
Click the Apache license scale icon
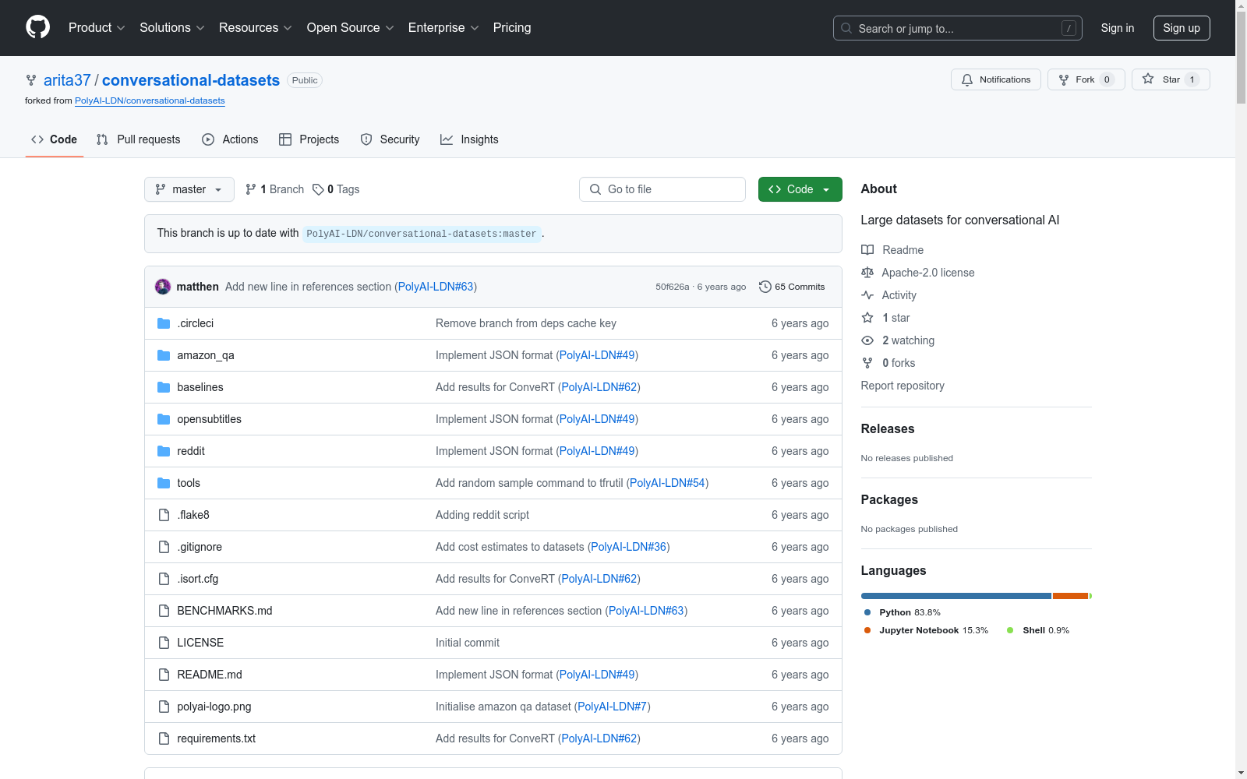[867, 273]
